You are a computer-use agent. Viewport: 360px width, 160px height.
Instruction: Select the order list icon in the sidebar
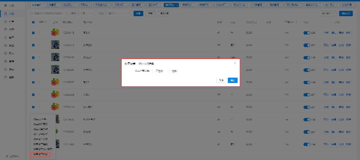click(x=5, y=22)
